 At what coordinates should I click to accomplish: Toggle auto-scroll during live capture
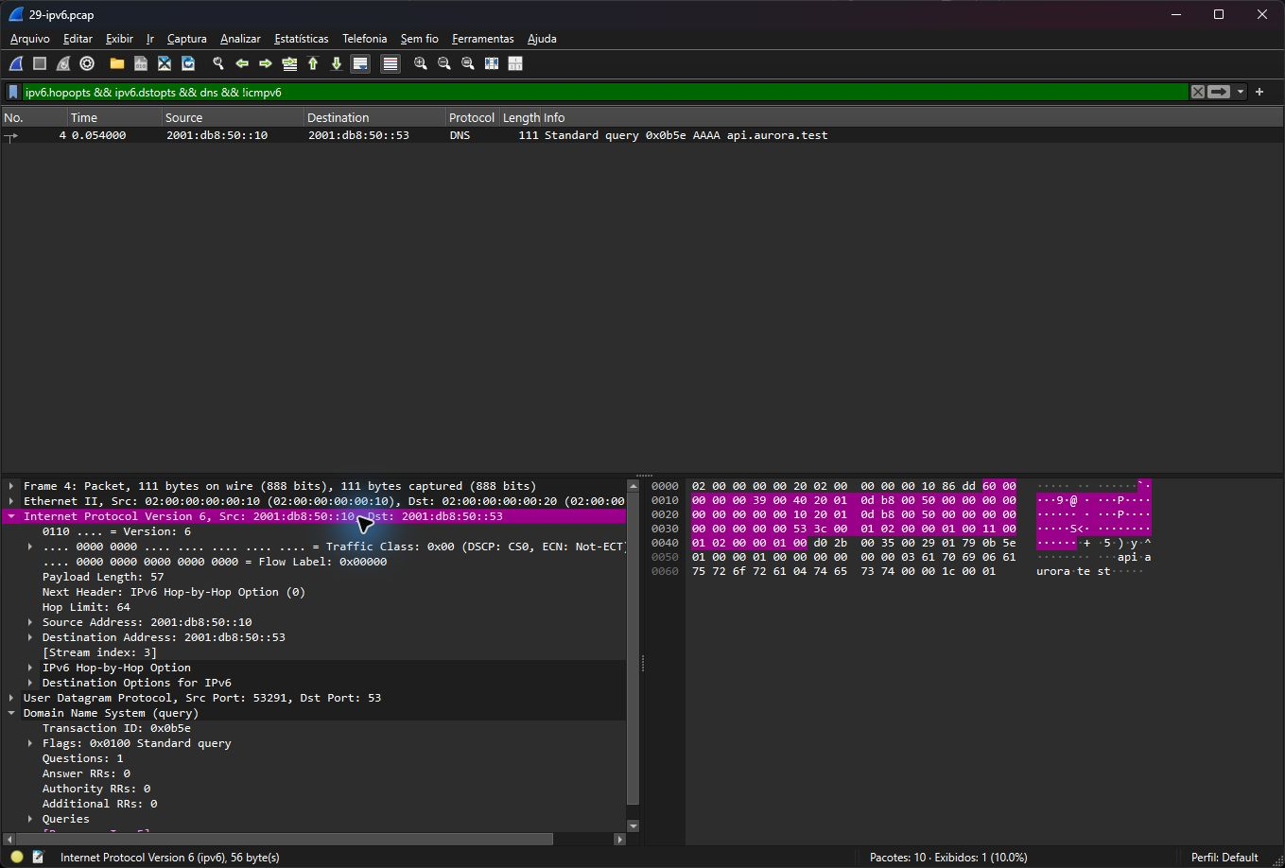(x=360, y=63)
